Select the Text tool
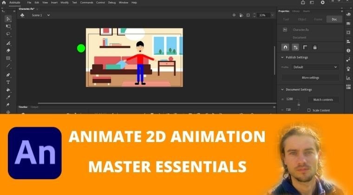353x195 pixels. (x=8, y=82)
